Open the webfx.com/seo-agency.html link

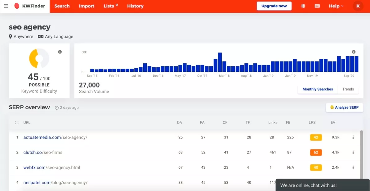(52, 168)
